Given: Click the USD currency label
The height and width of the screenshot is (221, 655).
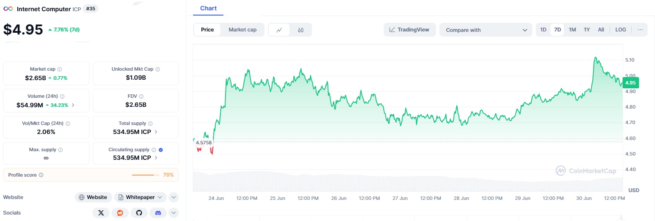Looking at the screenshot, I should pyautogui.click(x=634, y=190).
